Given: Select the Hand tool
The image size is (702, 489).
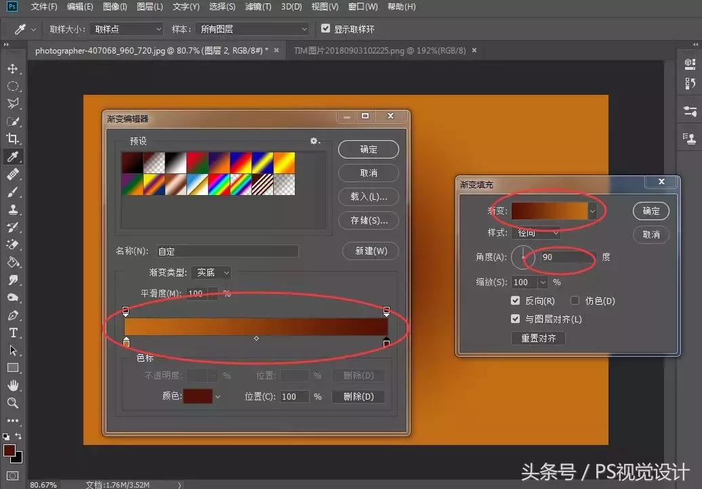Looking at the screenshot, I should [x=13, y=385].
